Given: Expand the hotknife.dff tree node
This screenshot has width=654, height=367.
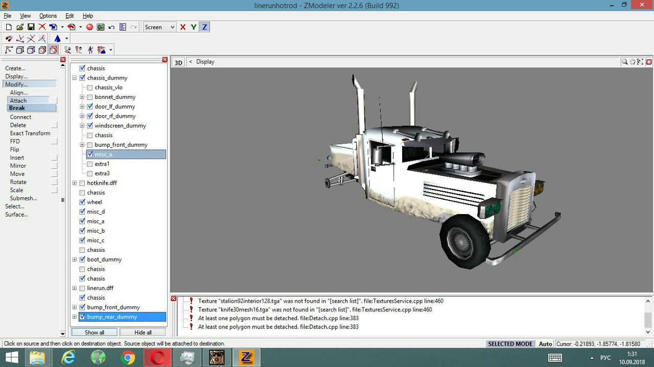Looking at the screenshot, I should (75, 183).
